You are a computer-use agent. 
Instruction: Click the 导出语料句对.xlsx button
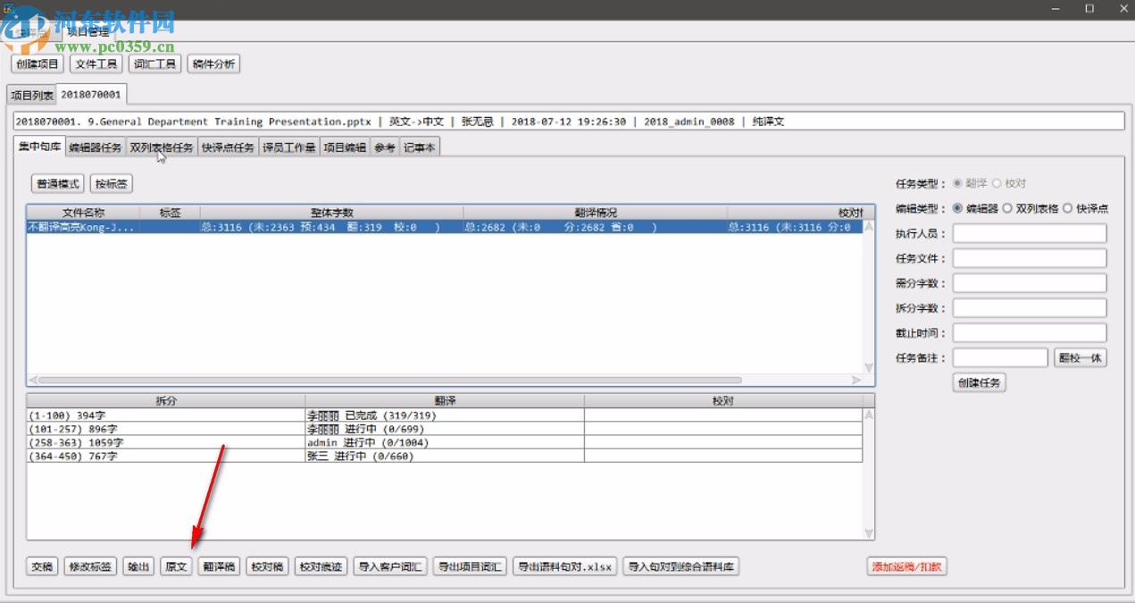(565, 566)
